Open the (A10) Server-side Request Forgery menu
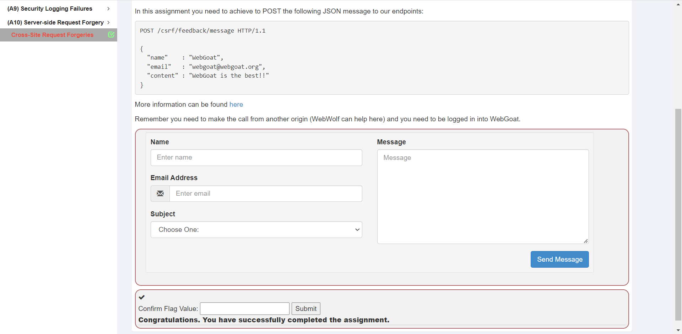Image resolution: width=682 pixels, height=334 pixels. 55,22
